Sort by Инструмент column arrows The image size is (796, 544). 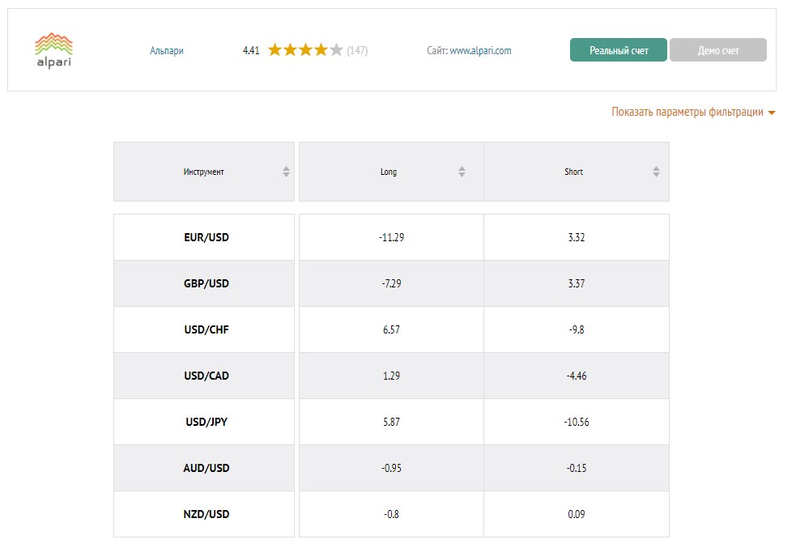point(286,172)
